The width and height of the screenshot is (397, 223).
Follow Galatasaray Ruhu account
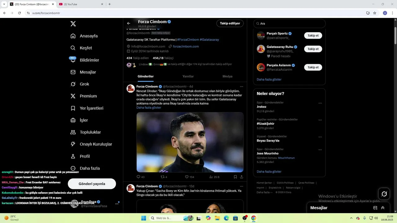pyautogui.click(x=313, y=49)
